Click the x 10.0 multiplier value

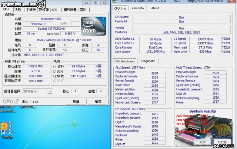(x=36, y=71)
